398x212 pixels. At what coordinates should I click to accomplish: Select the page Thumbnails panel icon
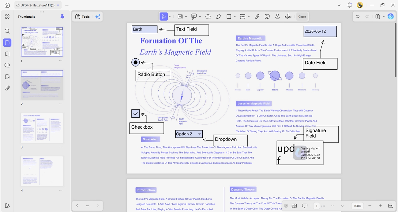pos(7,42)
